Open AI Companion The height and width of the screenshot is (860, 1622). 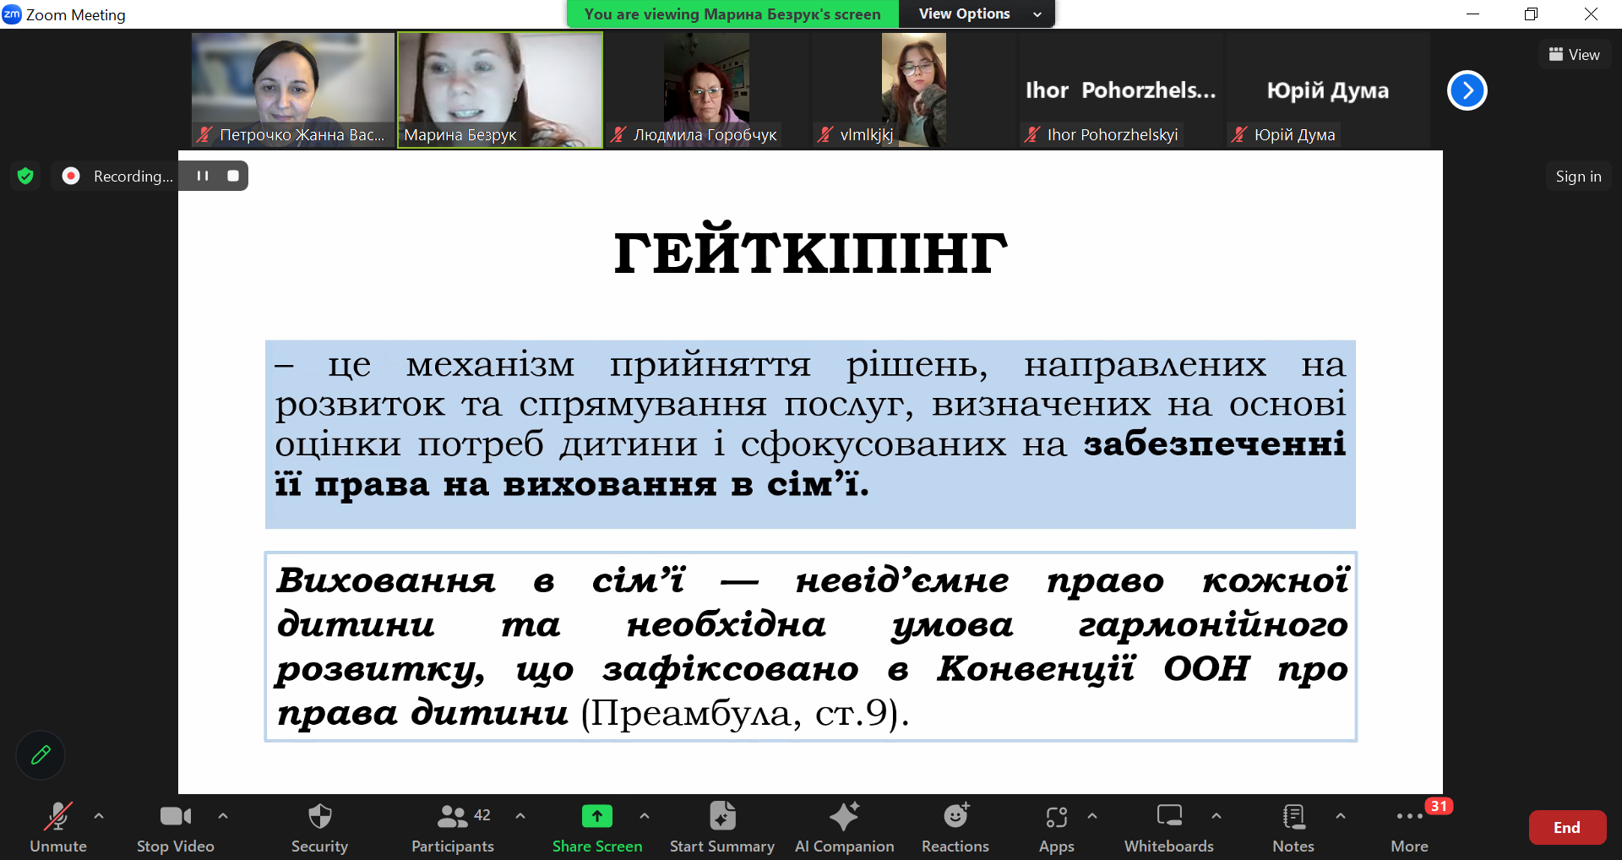click(844, 827)
